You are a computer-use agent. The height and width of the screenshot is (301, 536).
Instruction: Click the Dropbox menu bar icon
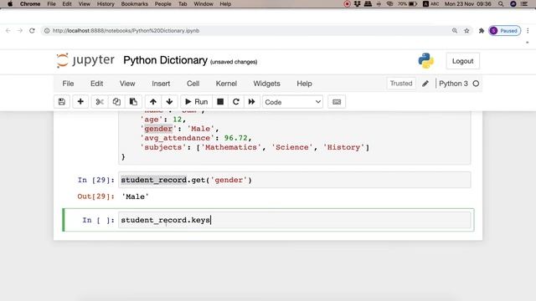click(x=358, y=3)
